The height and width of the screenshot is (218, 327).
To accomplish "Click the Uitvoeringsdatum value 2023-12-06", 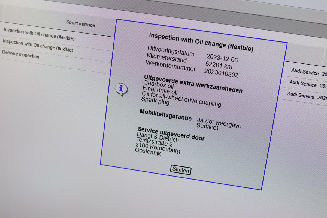I will (x=222, y=58).
